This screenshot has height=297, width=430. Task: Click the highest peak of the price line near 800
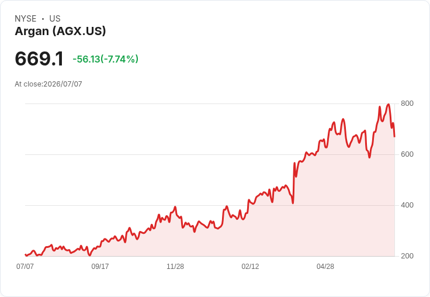(x=389, y=105)
